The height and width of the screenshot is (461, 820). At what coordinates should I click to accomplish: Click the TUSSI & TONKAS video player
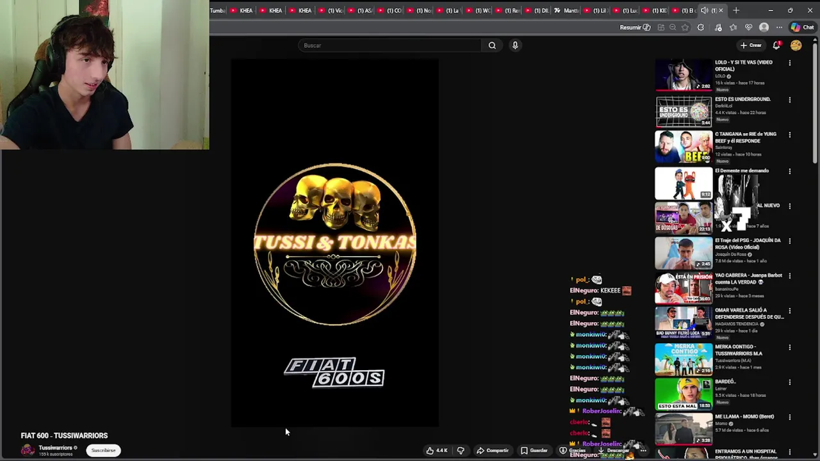335,243
